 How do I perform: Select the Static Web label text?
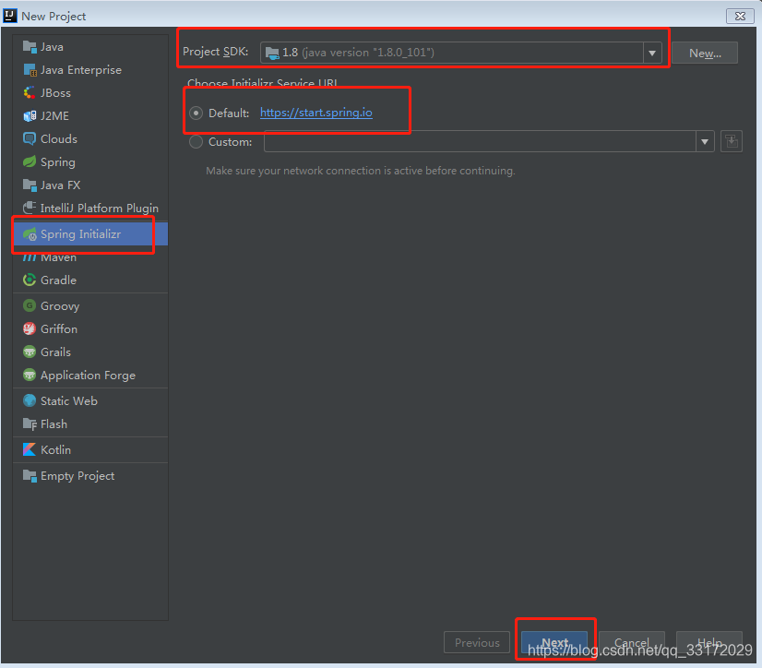tap(69, 400)
